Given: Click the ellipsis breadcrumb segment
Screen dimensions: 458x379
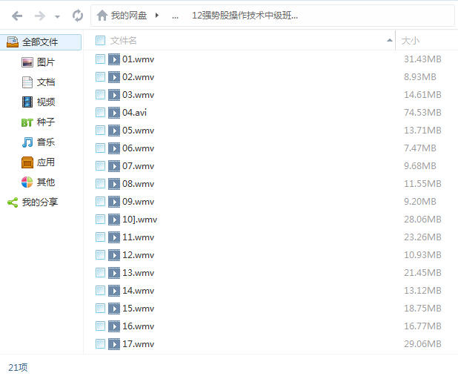Looking at the screenshot, I should pos(175,16).
